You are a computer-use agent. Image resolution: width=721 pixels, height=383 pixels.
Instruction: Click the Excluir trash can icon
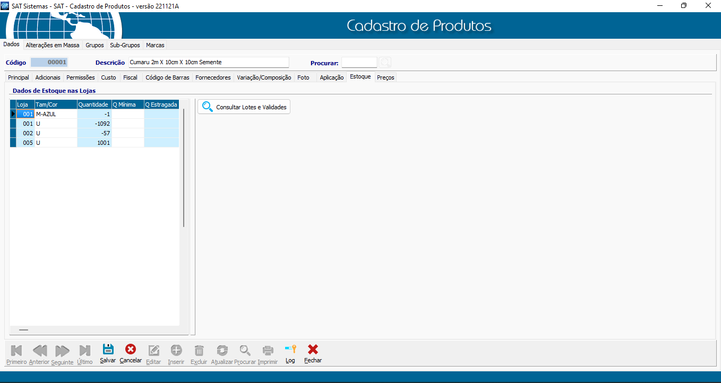(199, 350)
